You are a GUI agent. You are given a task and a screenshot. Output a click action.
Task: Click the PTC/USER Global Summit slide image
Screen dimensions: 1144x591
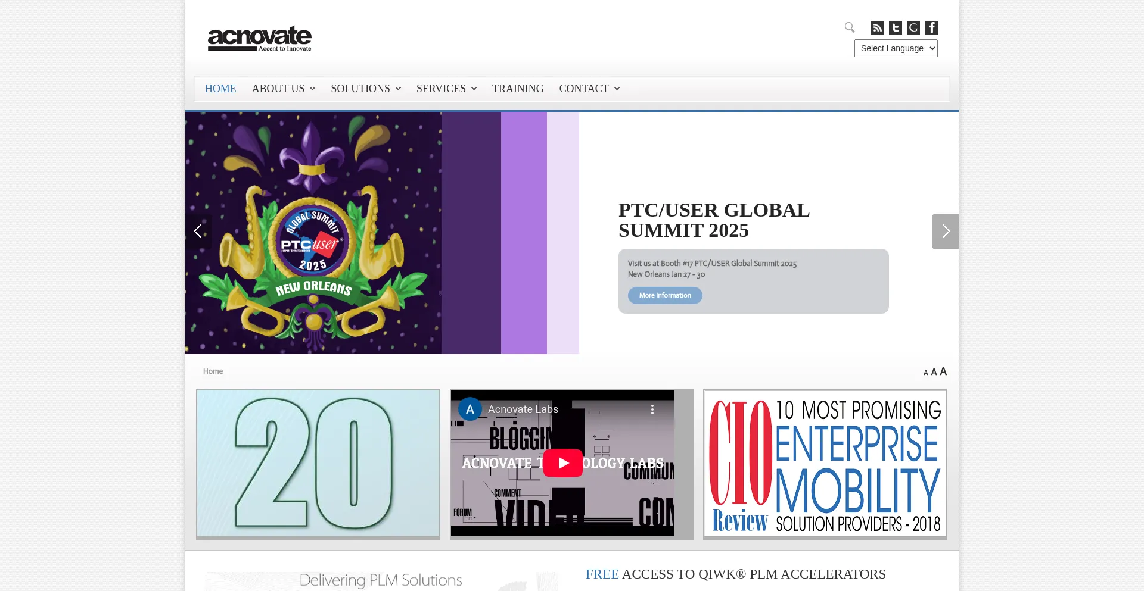point(382,233)
